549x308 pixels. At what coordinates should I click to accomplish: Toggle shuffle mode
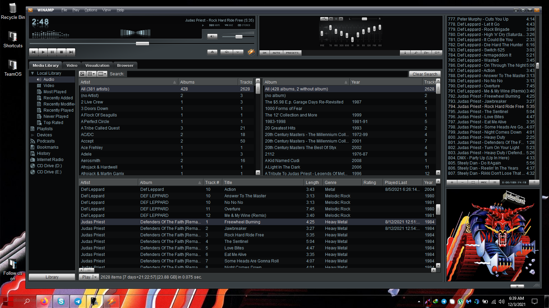(x=227, y=52)
